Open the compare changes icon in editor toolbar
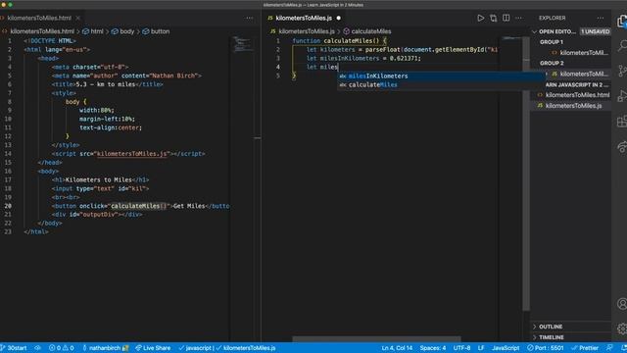This screenshot has height=353, width=627. [x=493, y=18]
